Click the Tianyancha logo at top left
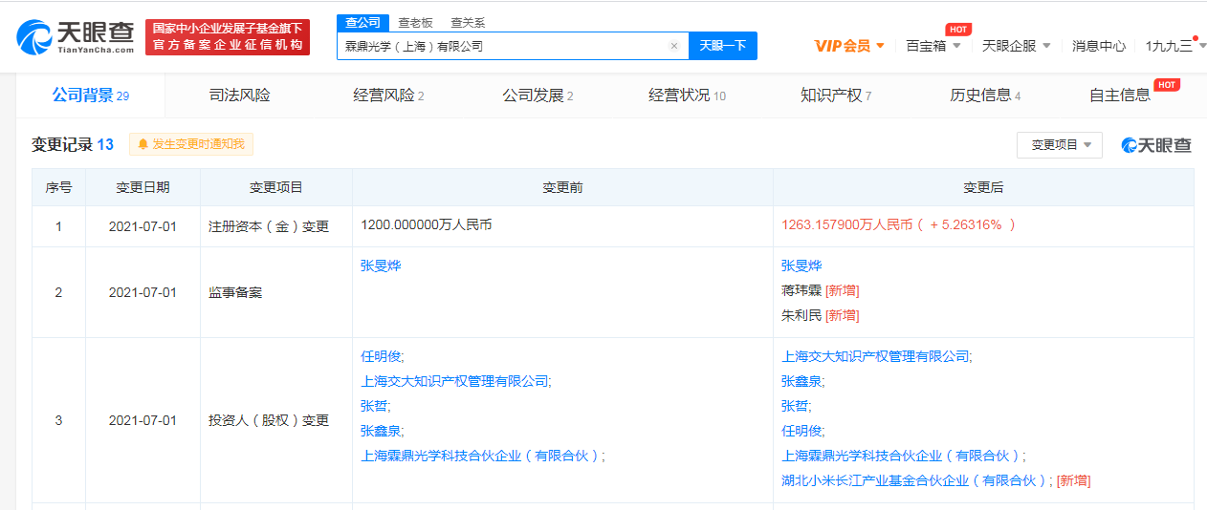1207x510 pixels. coord(75,36)
